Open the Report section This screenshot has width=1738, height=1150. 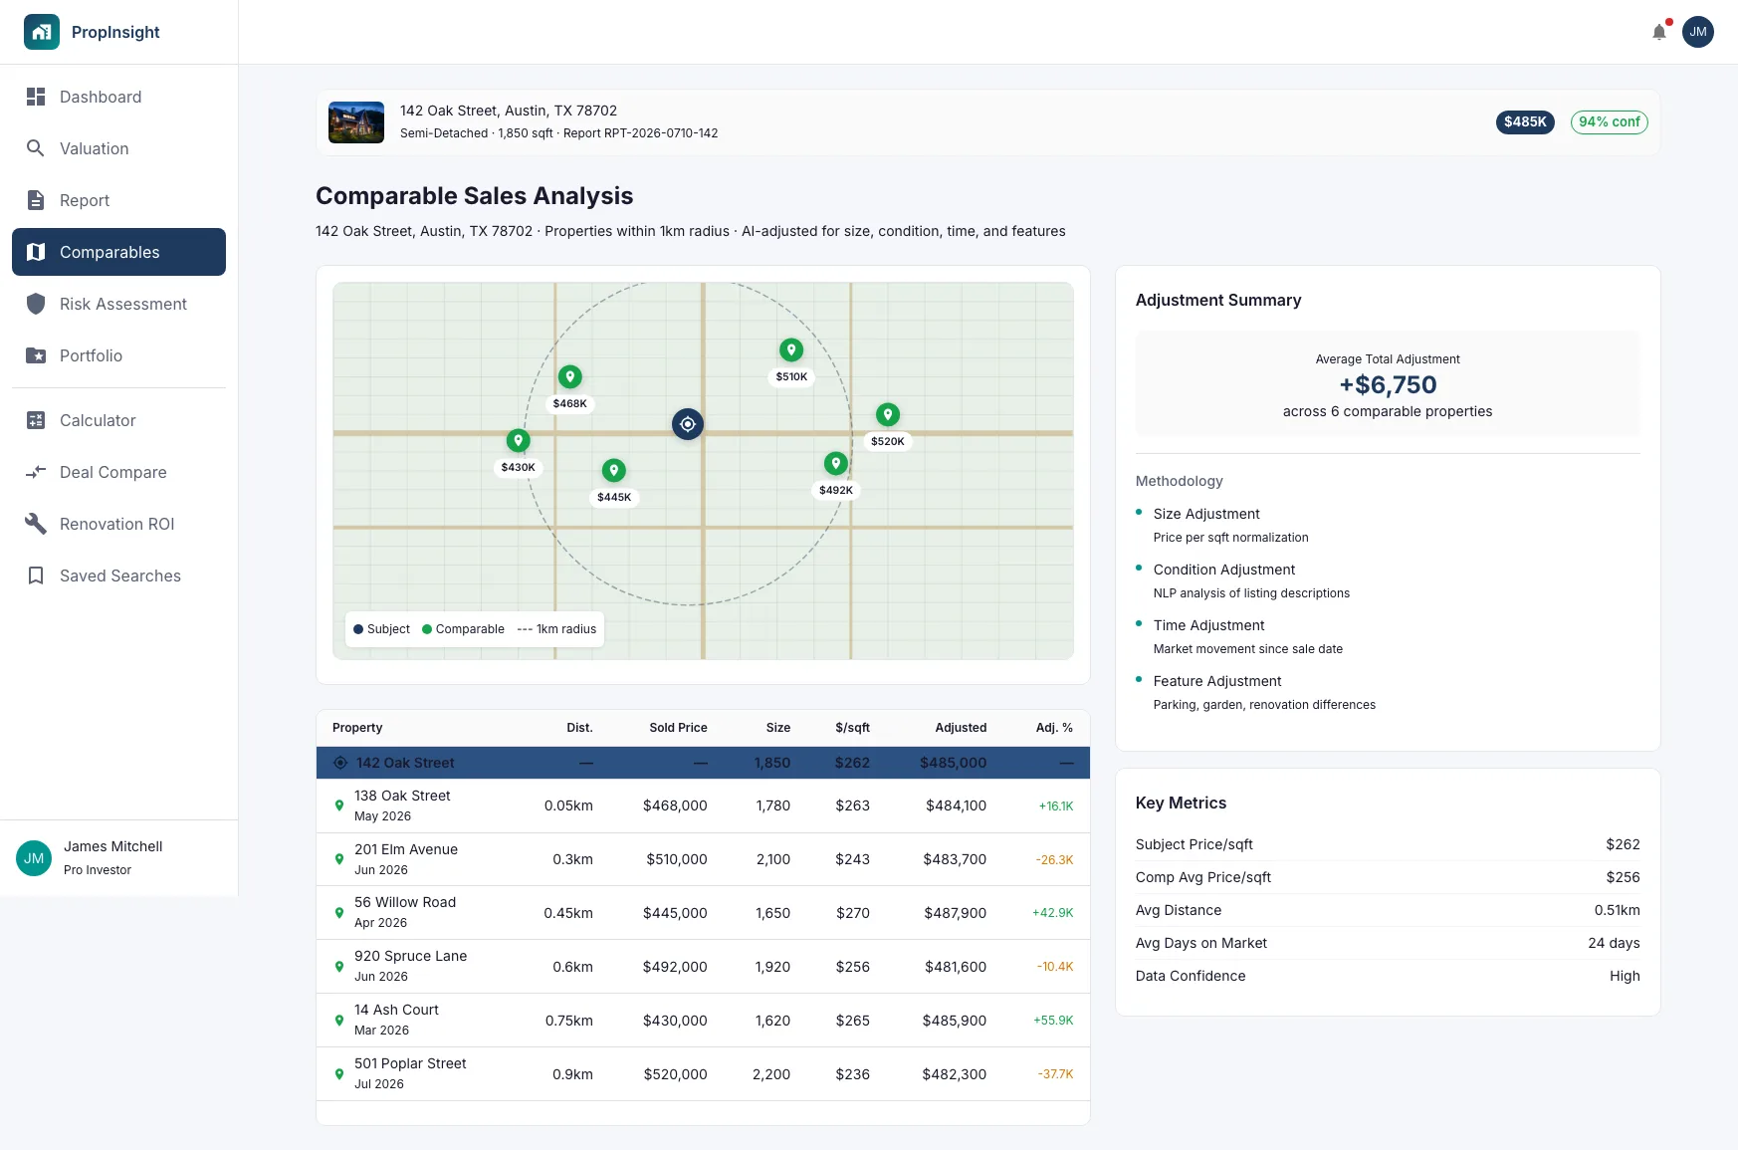coord(118,200)
